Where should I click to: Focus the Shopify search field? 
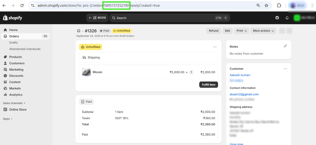tap(165, 18)
